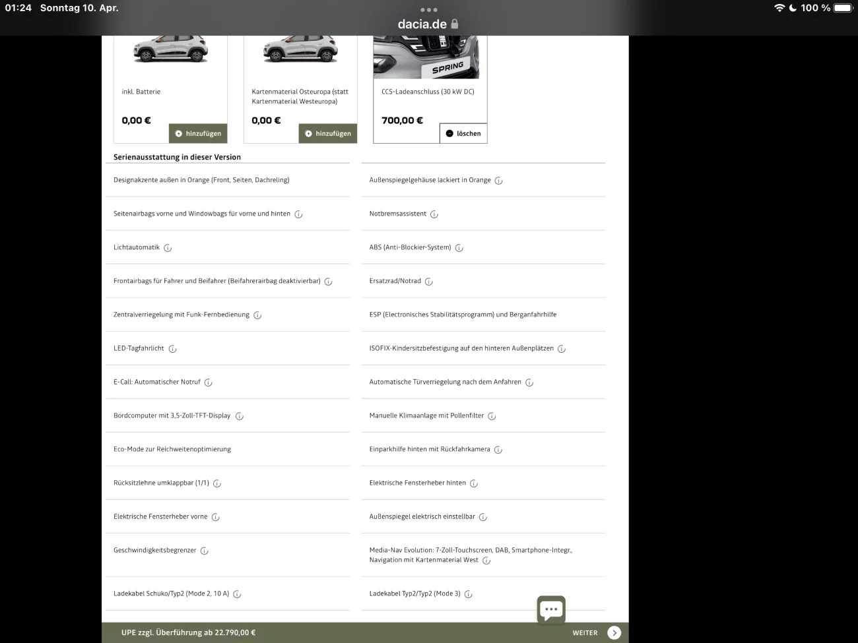858x643 pixels.
Task: Select the Kartenmaterial Osteuropa car thumbnail
Action: click(x=300, y=49)
